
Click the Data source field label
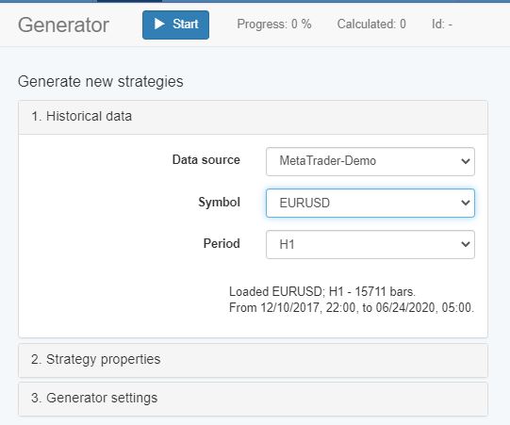206,159
